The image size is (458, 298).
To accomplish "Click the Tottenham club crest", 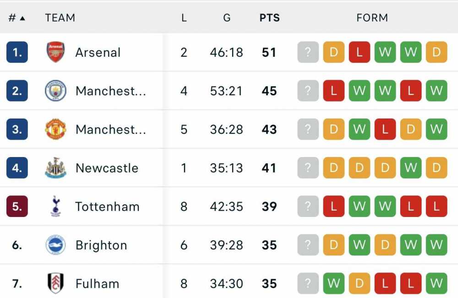I will pyautogui.click(x=55, y=206).
